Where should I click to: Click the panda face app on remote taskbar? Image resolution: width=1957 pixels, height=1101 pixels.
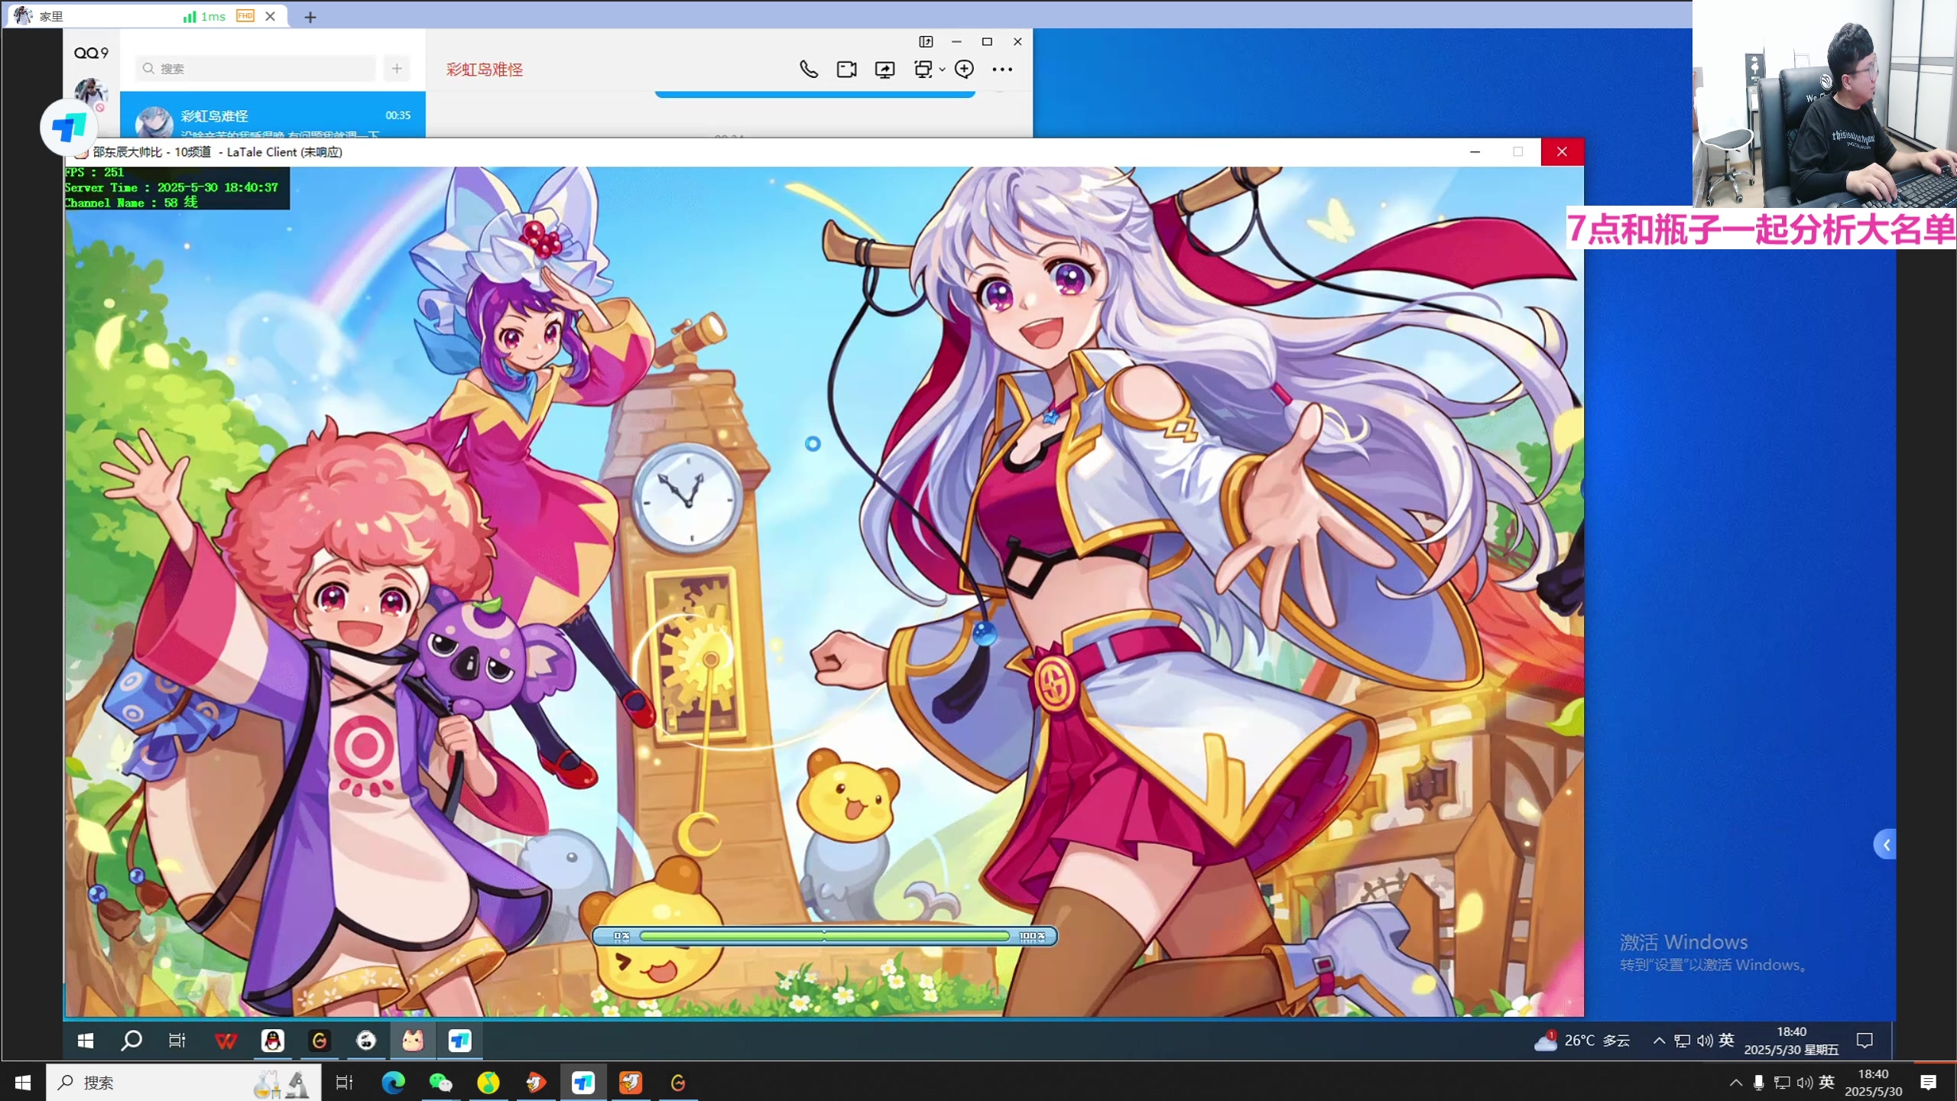click(x=366, y=1041)
